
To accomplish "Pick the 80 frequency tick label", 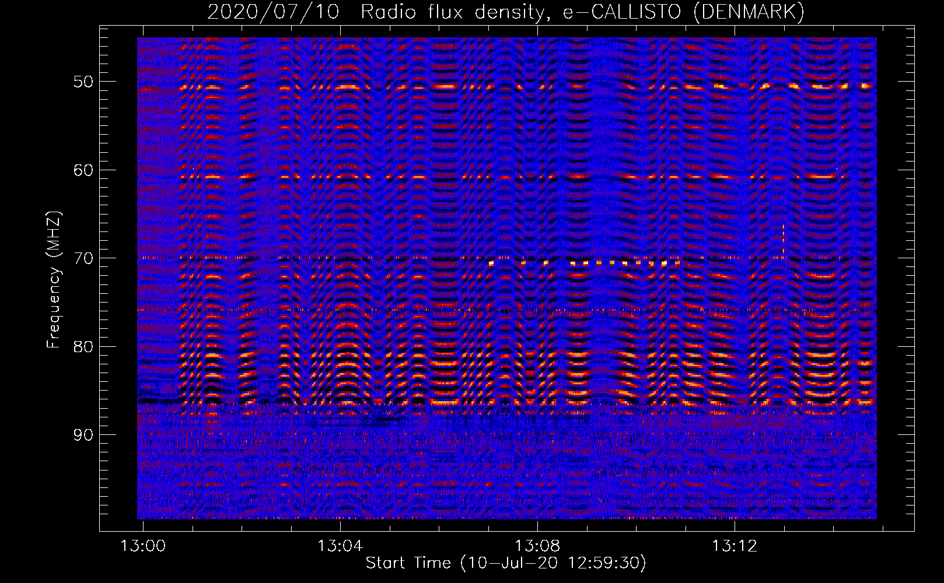I will tap(83, 347).
